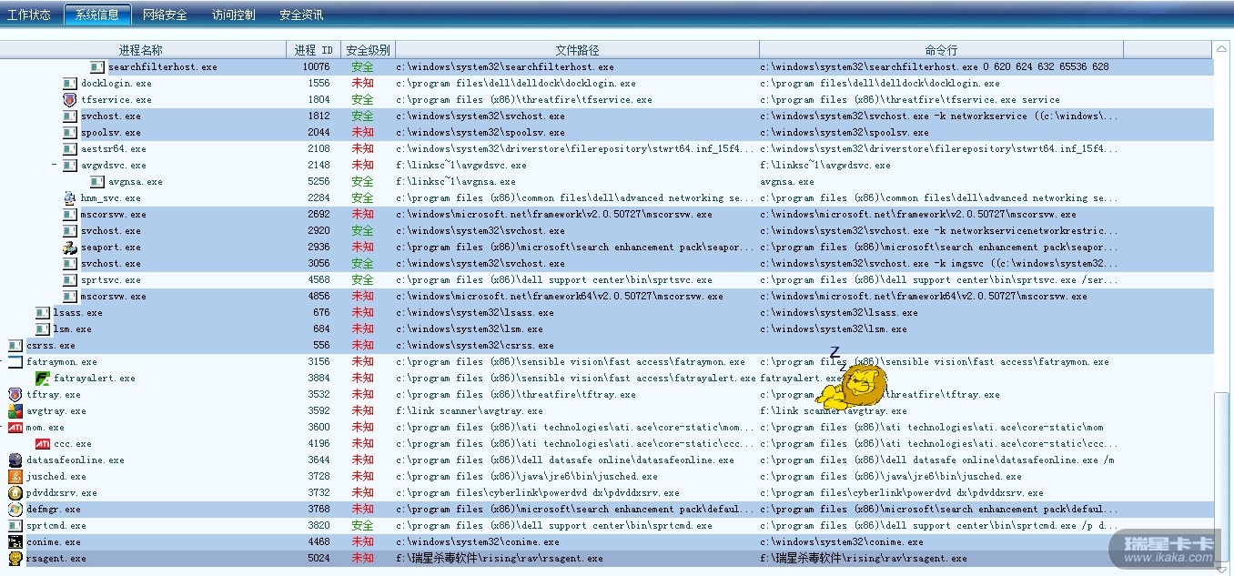The width and height of the screenshot is (1234, 576).
Task: Click 安全 level in the sprtcmd.exe row
Action: click(362, 525)
